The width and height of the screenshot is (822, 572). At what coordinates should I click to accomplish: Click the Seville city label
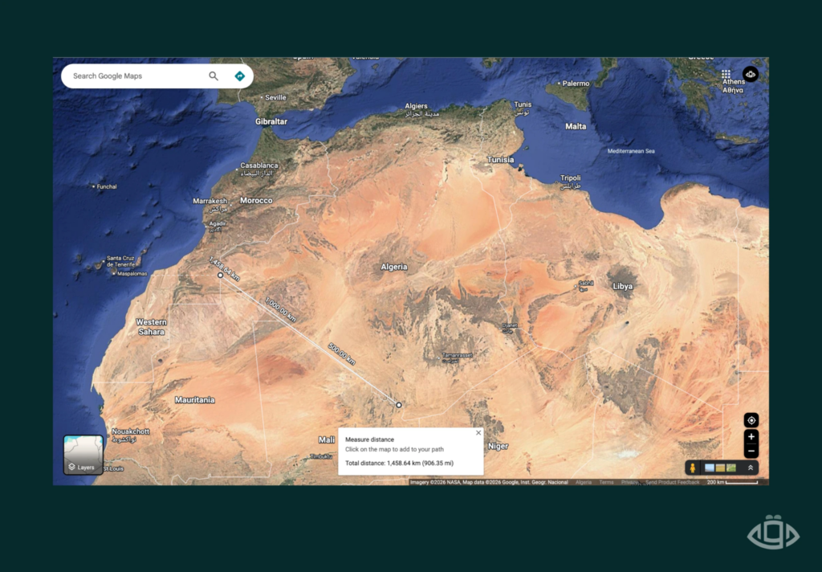point(276,97)
